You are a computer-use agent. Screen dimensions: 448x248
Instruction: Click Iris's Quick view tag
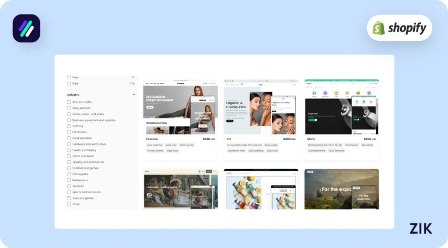tap(272, 151)
